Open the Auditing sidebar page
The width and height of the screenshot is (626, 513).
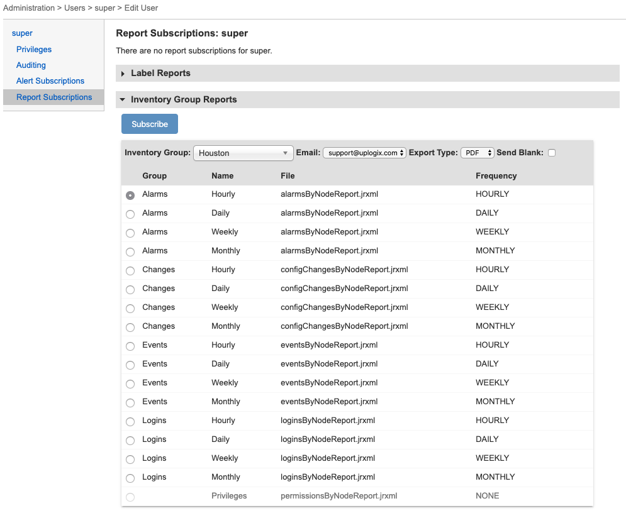point(31,65)
